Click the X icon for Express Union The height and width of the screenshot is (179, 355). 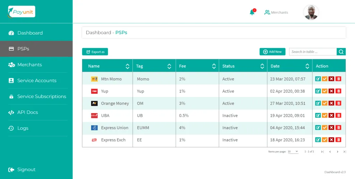point(331,128)
